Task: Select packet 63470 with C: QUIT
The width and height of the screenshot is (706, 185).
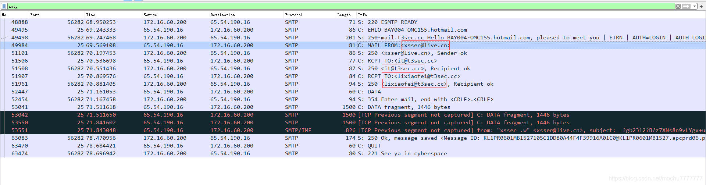Action: 353,146
